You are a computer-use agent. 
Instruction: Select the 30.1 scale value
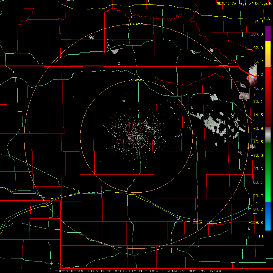coord(258,102)
